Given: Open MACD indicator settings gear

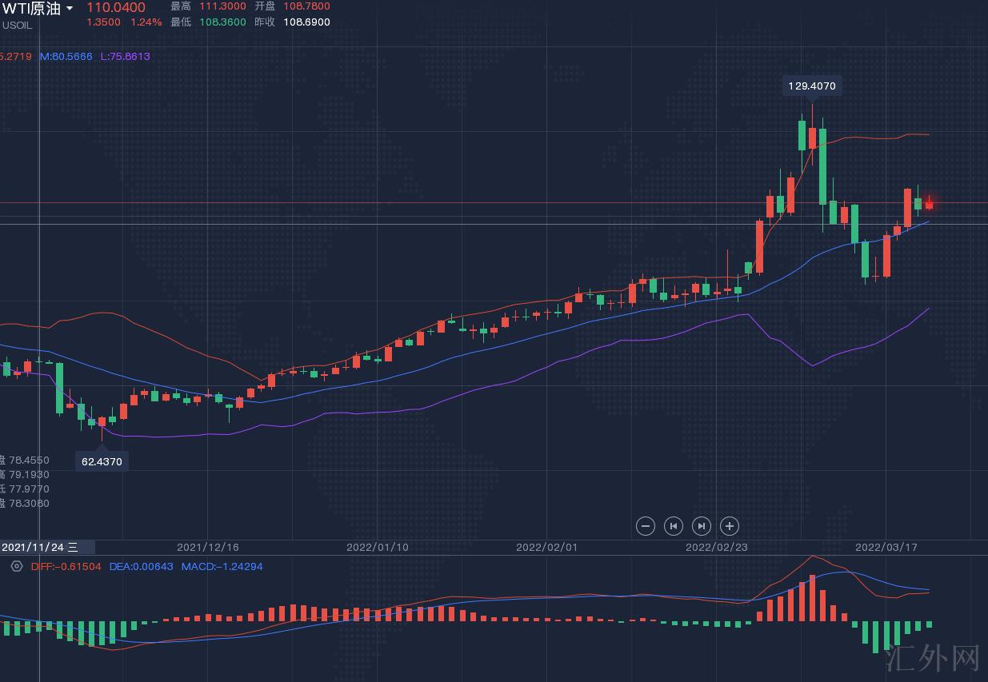Looking at the screenshot, I should tap(17, 566).
